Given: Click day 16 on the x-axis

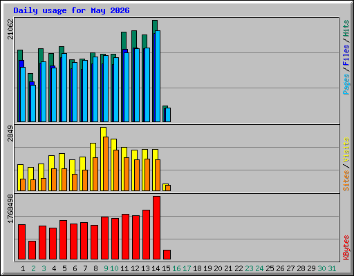Looking at the screenshot, I should [x=176, y=268].
